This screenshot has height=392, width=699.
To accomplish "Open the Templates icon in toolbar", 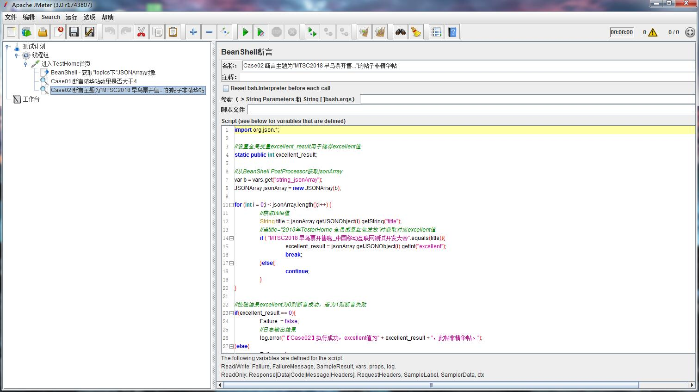I will pos(27,32).
